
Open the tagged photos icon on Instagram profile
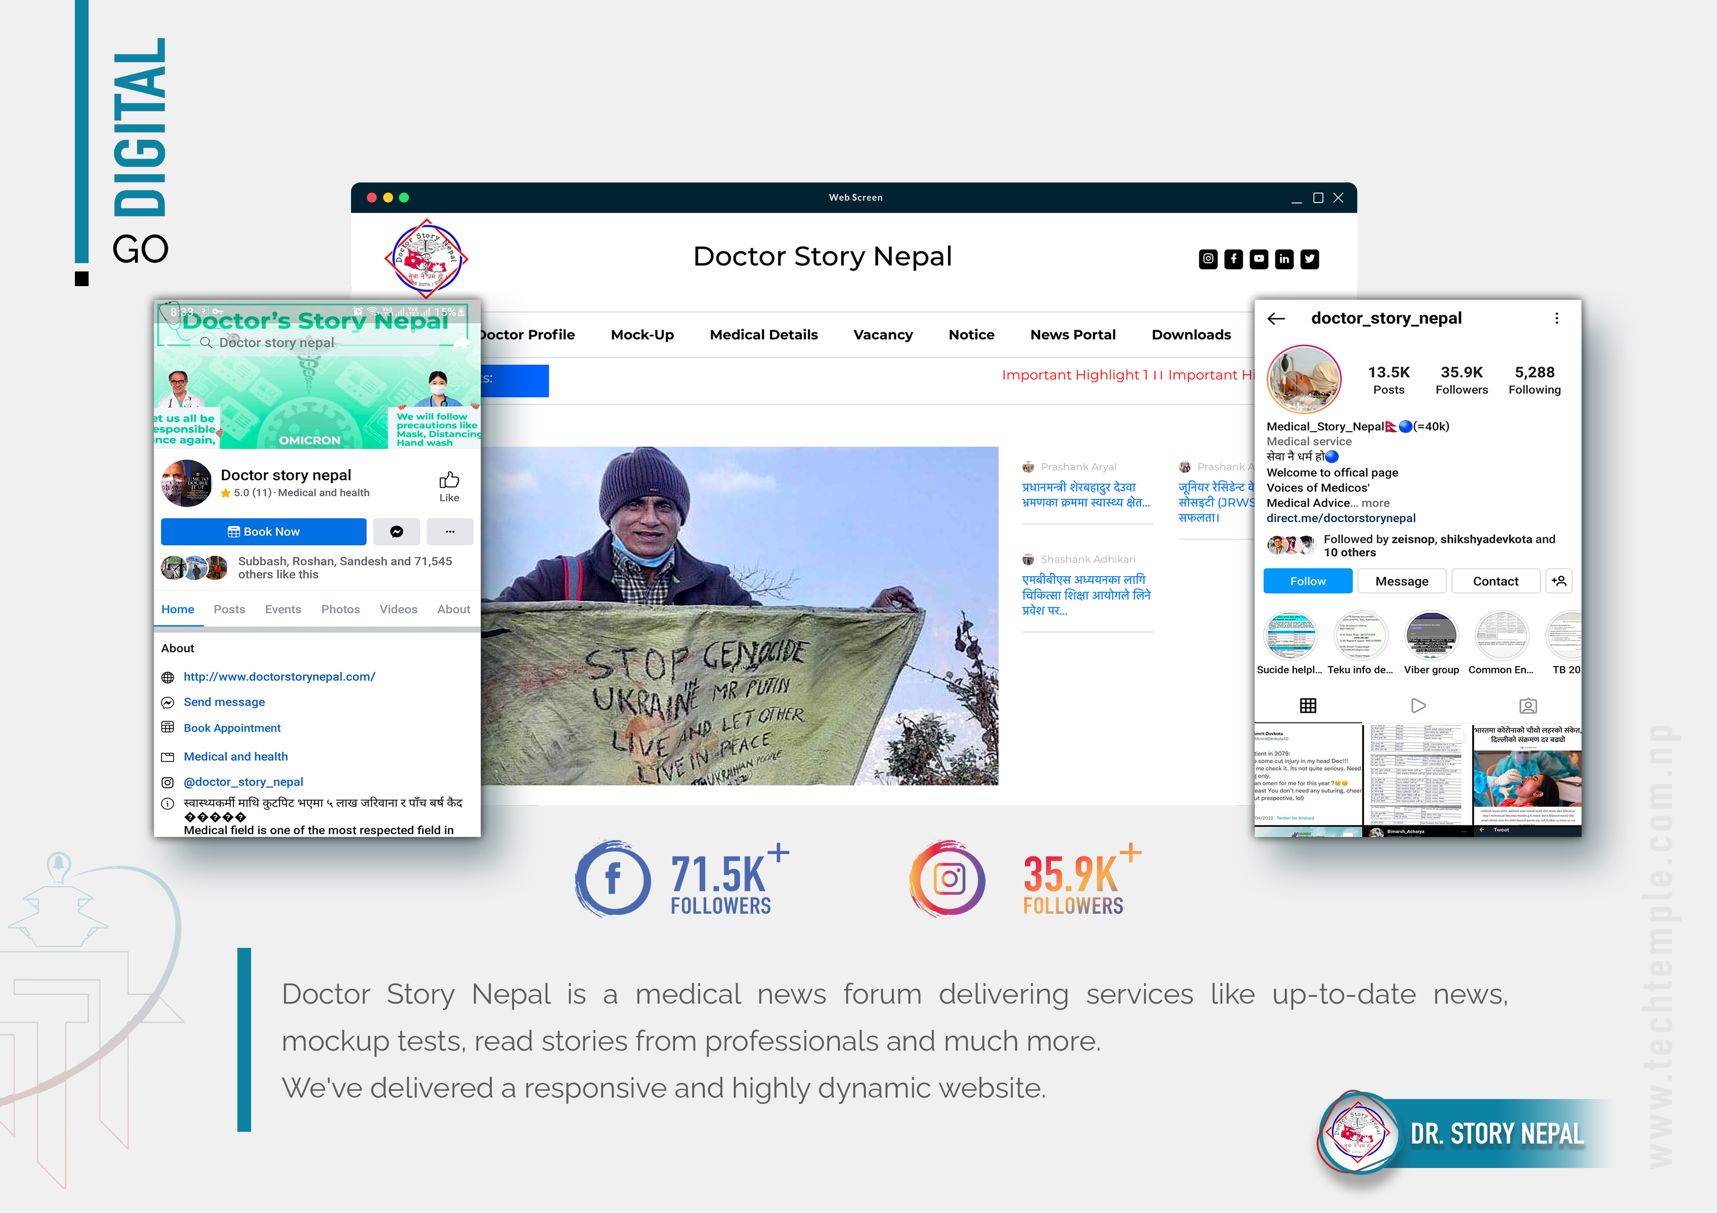point(1528,705)
